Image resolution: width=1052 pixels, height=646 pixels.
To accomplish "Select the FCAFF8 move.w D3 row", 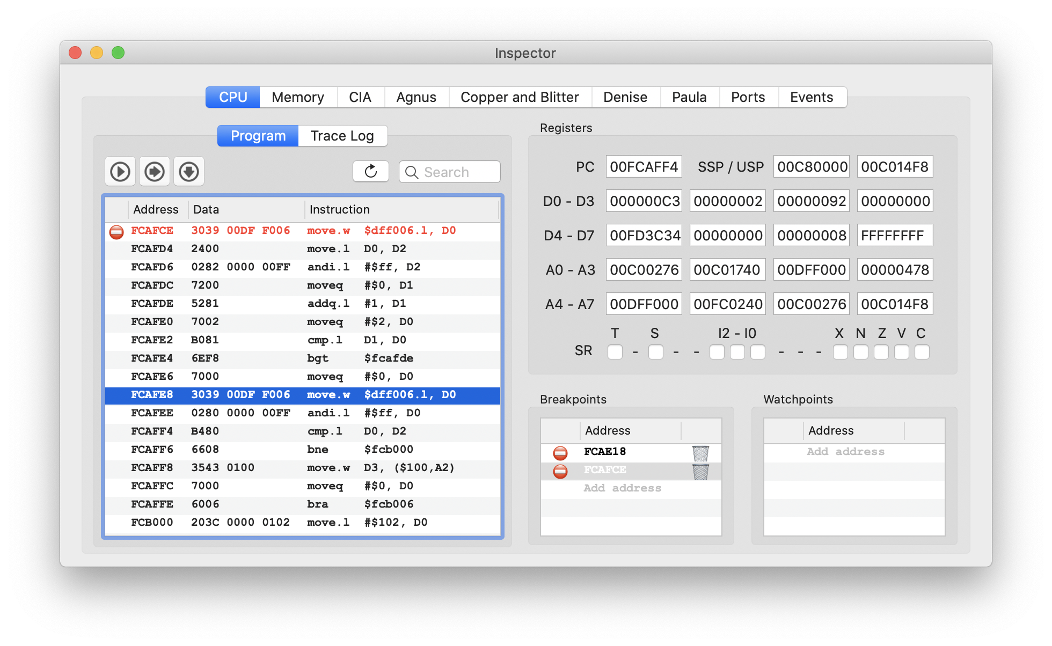I will (303, 468).
